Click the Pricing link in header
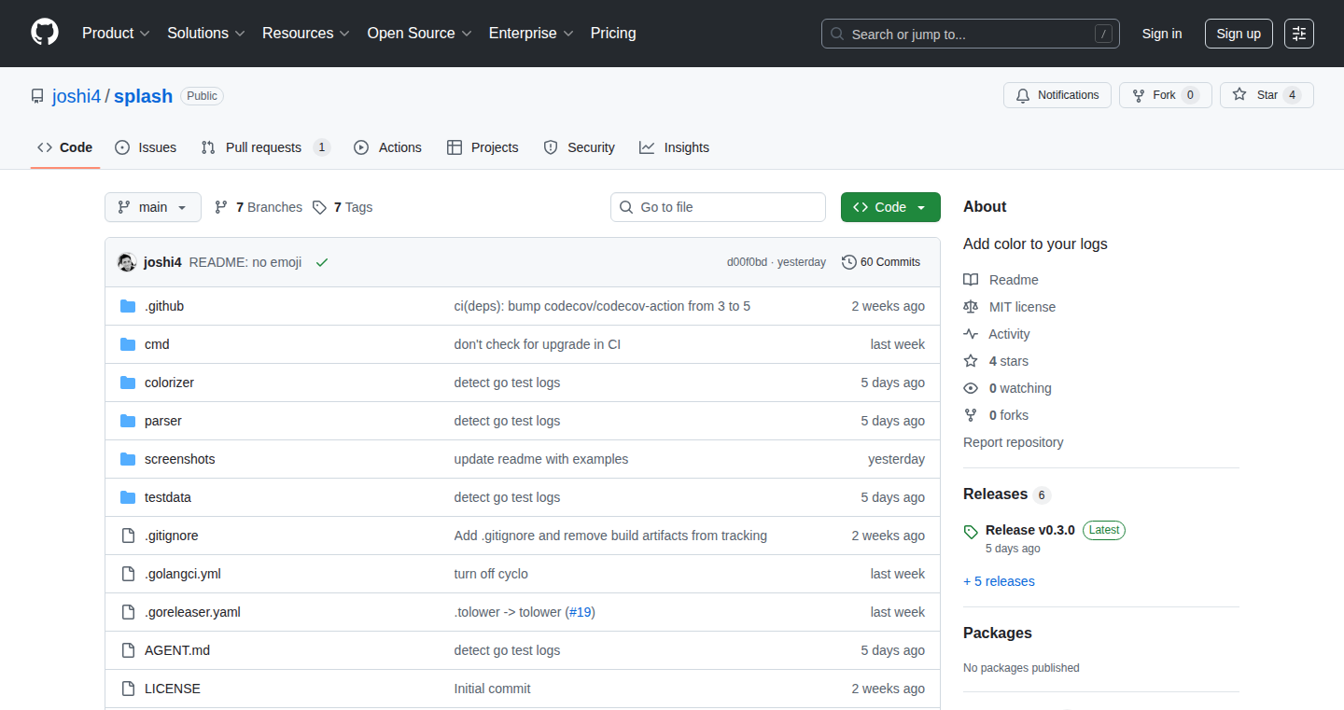 tap(613, 33)
